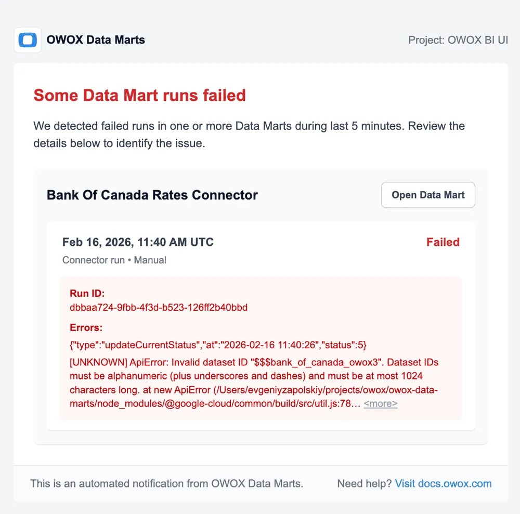The width and height of the screenshot is (520, 514).
Task: Open Data Mart for the failed connector
Action: tap(427, 195)
